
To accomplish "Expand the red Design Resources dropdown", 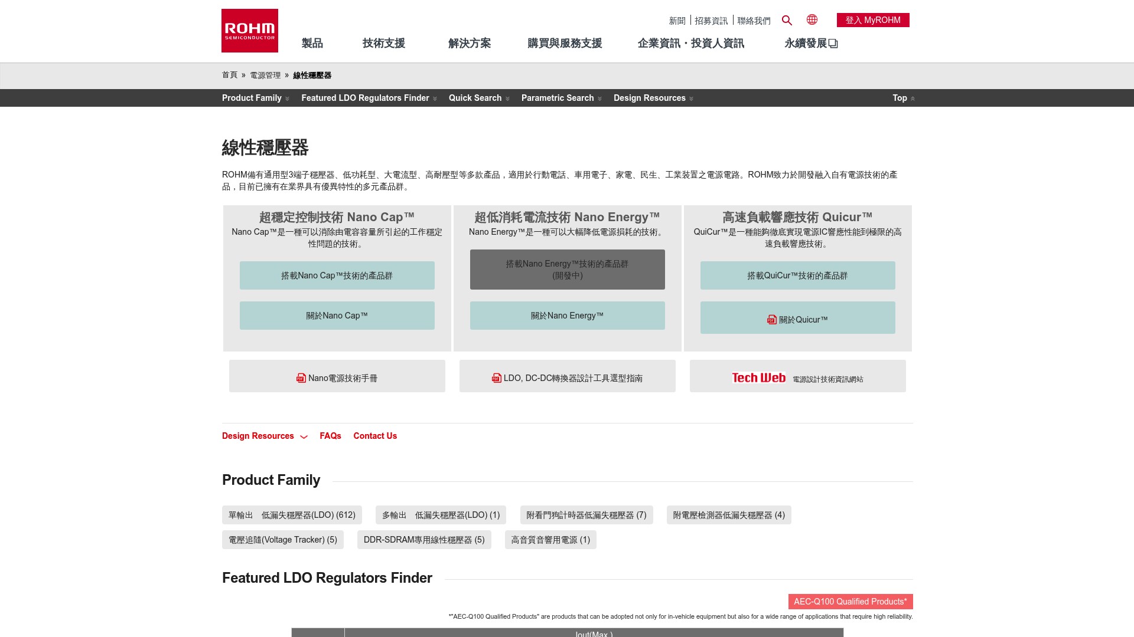I will tap(265, 436).
